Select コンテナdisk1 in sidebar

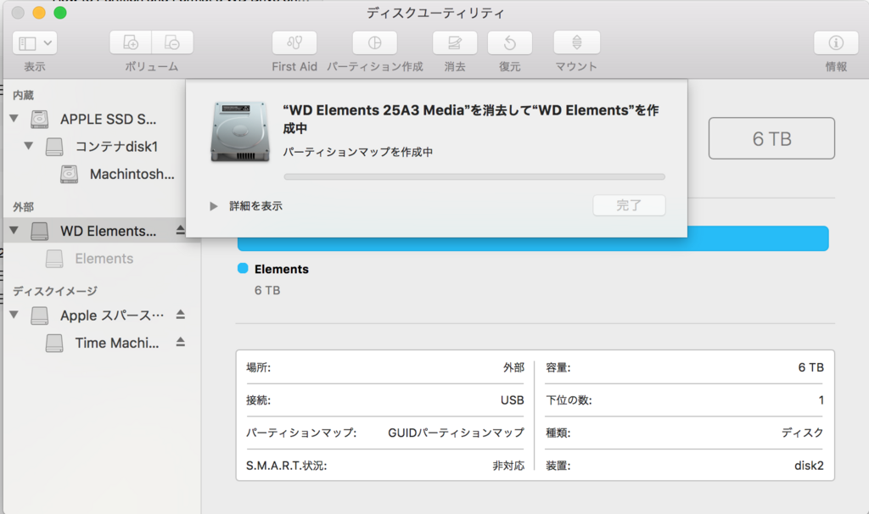tap(116, 146)
